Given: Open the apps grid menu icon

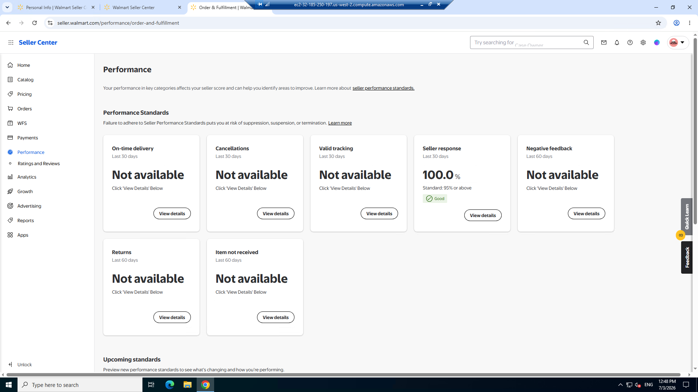Looking at the screenshot, I should point(11,42).
